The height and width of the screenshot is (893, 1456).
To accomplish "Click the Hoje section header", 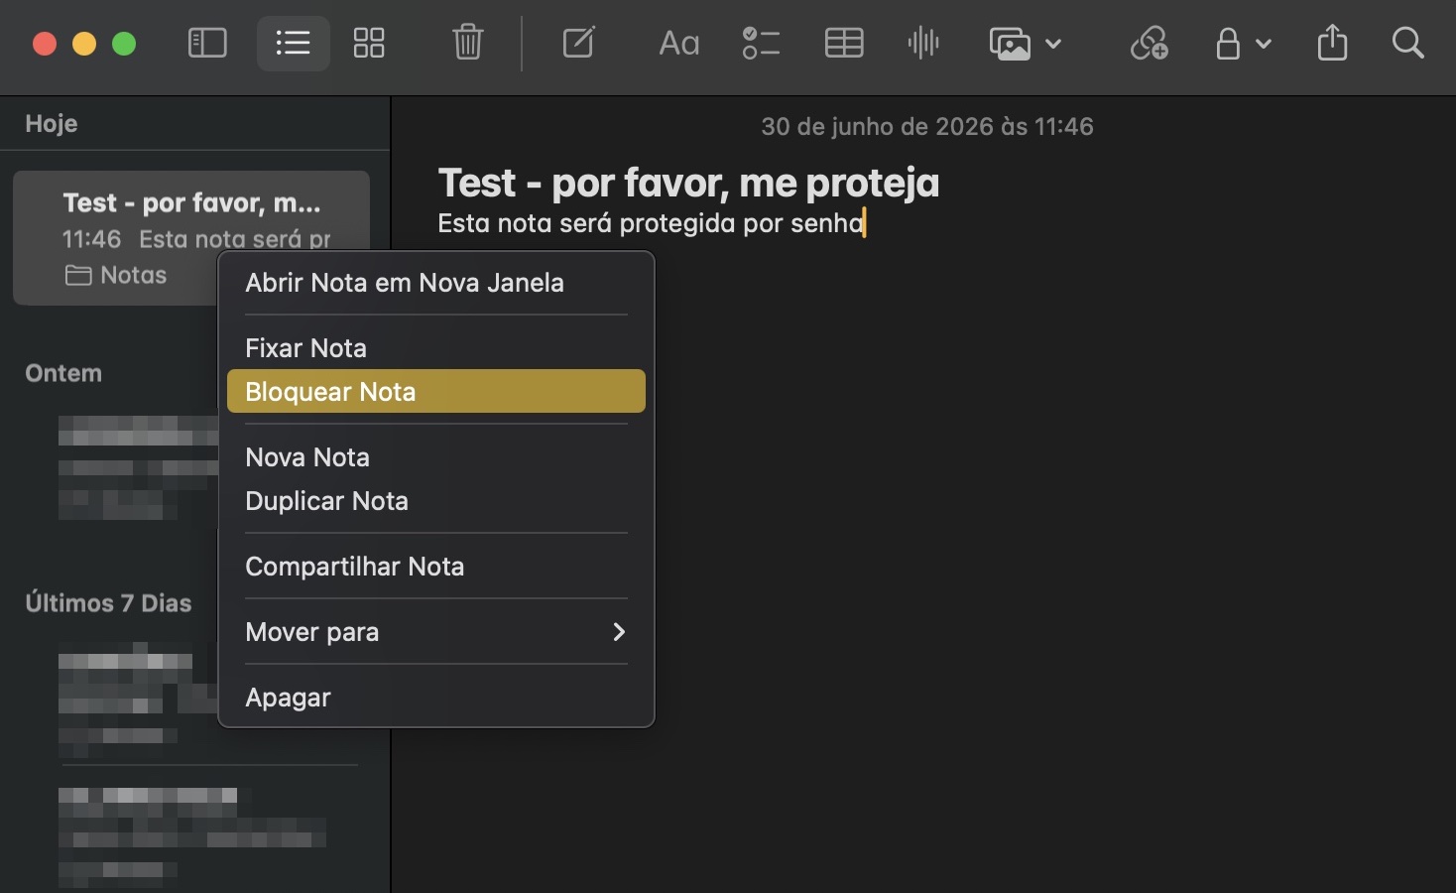I will click(x=52, y=123).
